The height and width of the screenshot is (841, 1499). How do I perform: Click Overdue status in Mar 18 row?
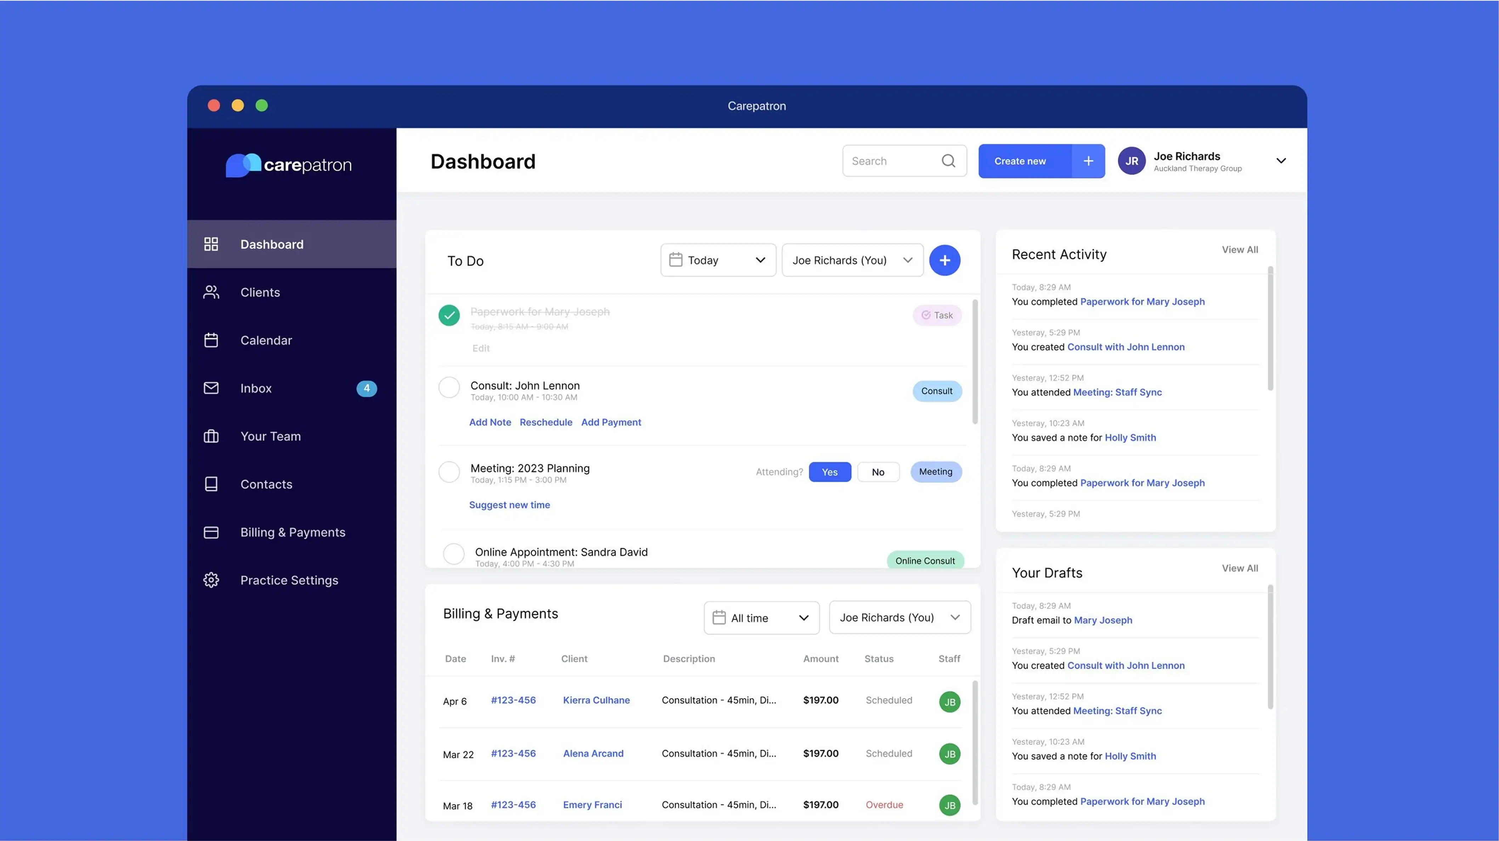pos(884,805)
